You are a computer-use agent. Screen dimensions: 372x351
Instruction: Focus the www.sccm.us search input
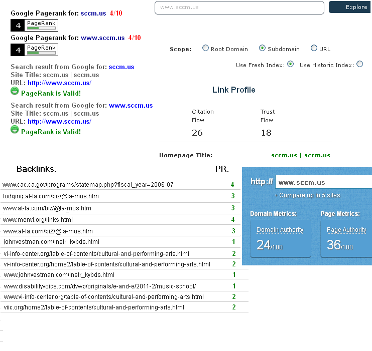pyautogui.click(x=239, y=8)
